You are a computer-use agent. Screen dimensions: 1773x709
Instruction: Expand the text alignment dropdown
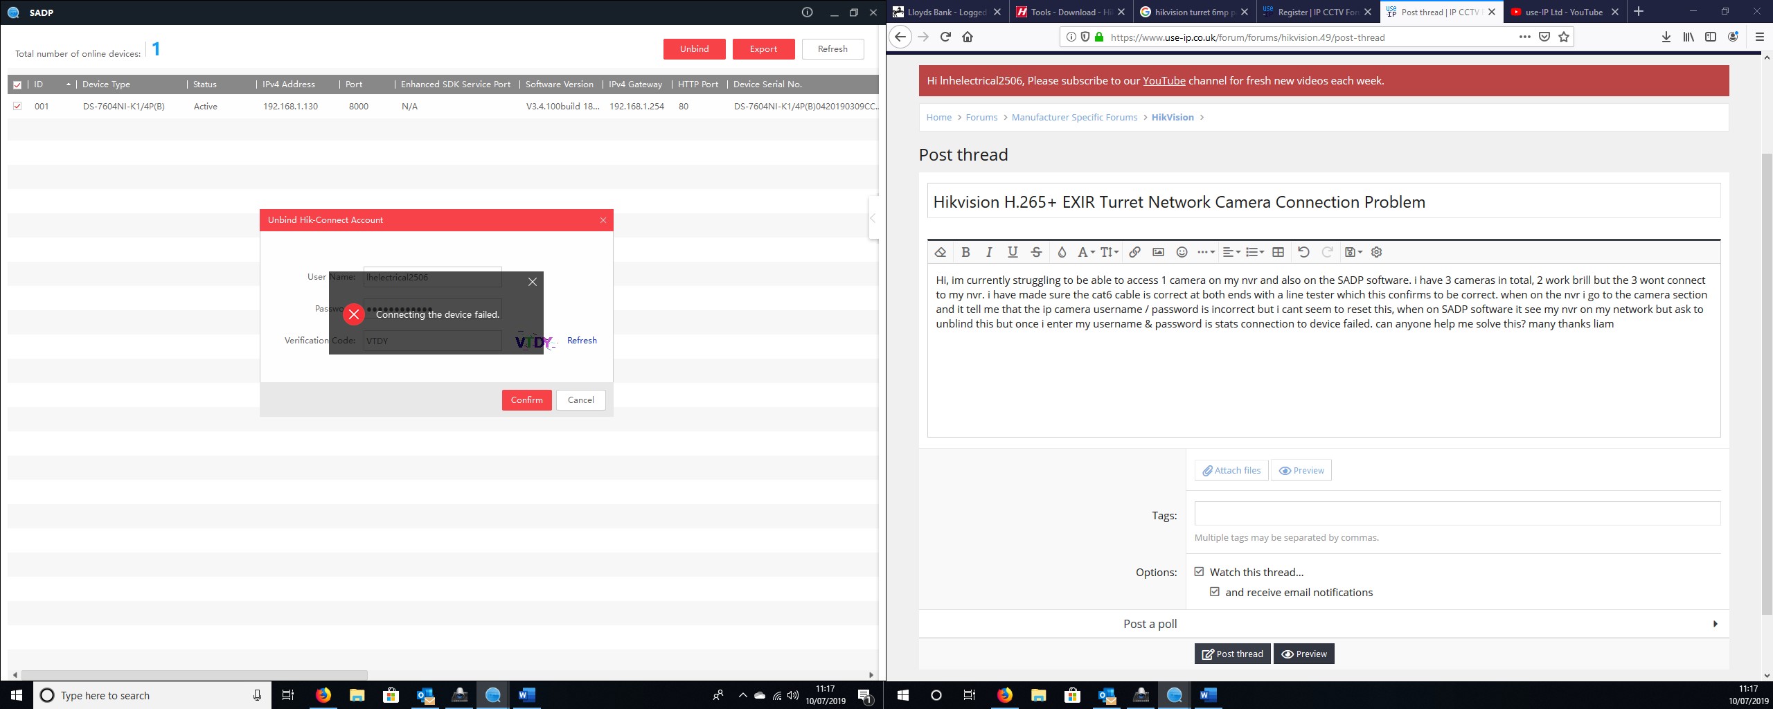(x=1231, y=253)
